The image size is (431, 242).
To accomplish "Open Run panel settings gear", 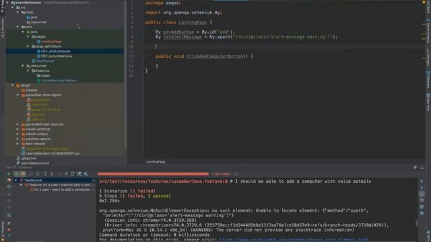I will pyautogui.click(x=416, y=167).
